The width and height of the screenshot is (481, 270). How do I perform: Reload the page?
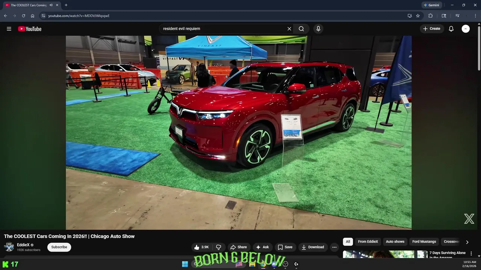click(23, 16)
